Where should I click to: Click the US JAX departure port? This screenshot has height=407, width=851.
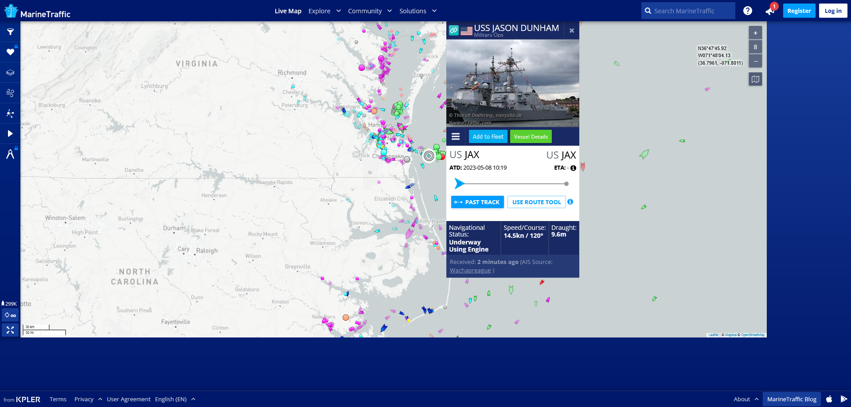[464, 155]
